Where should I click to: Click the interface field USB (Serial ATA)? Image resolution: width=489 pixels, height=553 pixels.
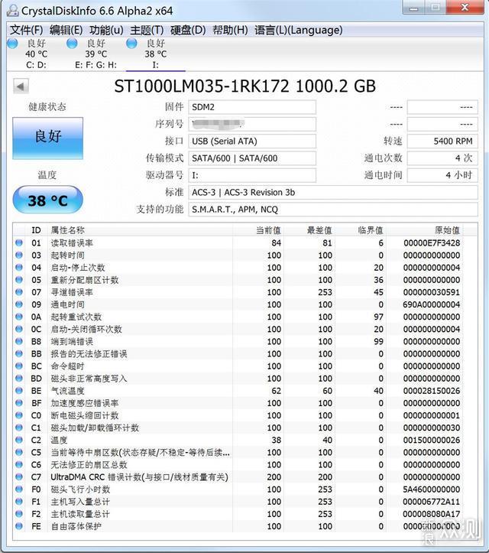click(252, 141)
